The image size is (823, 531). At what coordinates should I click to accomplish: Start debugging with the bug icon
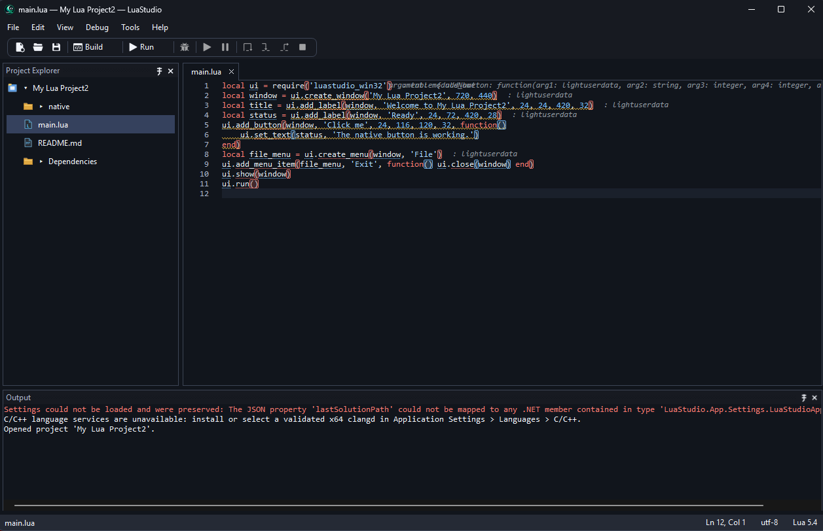point(185,47)
